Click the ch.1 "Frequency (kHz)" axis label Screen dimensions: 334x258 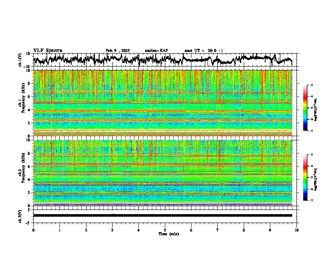pos(24,98)
